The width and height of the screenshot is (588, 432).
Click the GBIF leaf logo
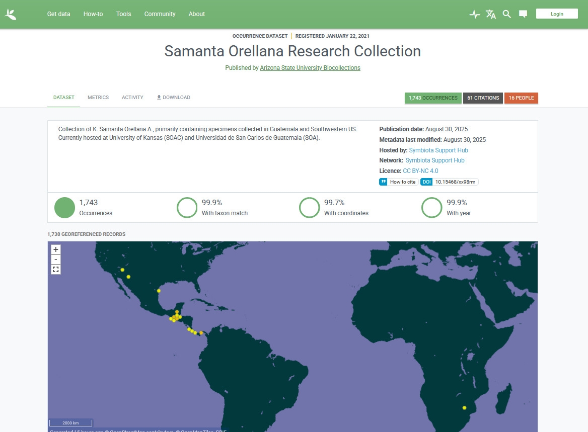tap(11, 14)
